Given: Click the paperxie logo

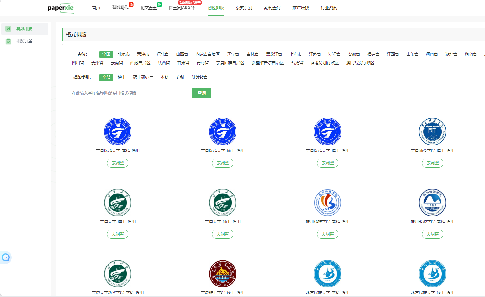Looking at the screenshot, I should (x=61, y=8).
